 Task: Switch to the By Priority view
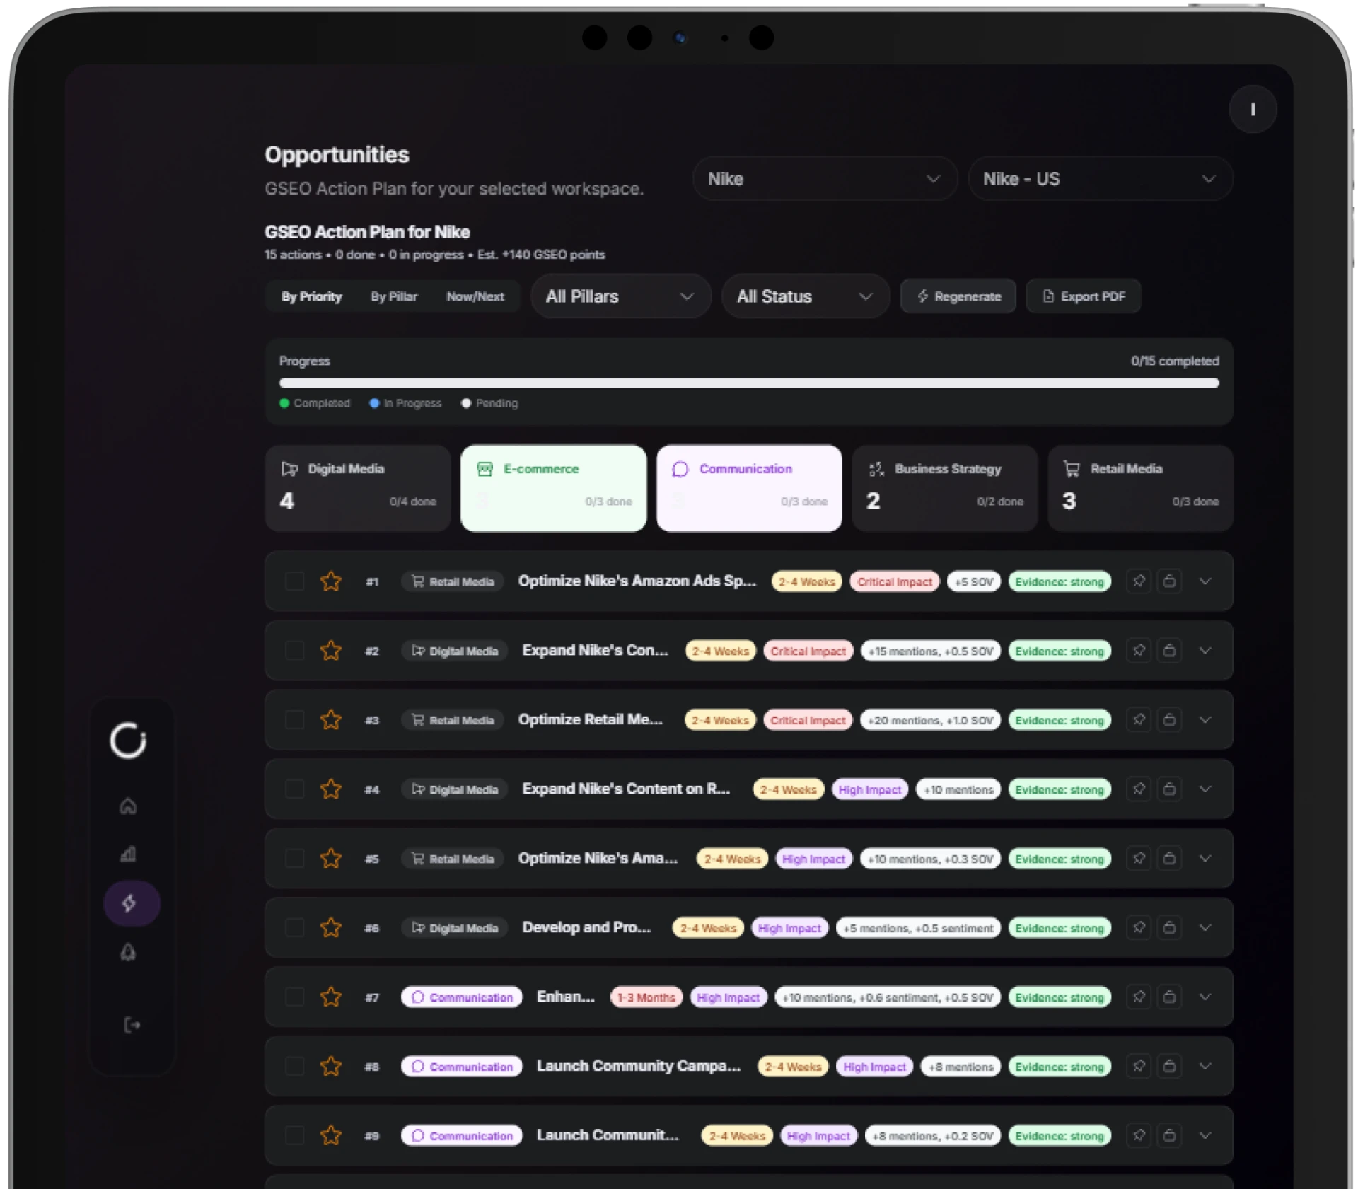click(x=311, y=296)
